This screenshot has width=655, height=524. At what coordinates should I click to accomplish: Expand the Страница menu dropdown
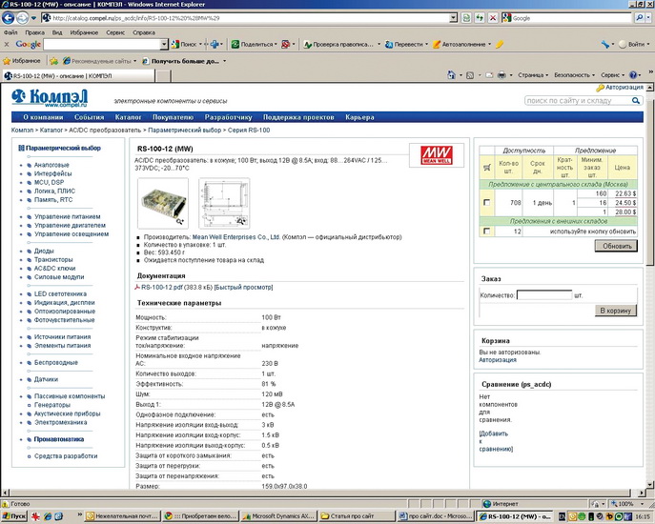tap(533, 75)
